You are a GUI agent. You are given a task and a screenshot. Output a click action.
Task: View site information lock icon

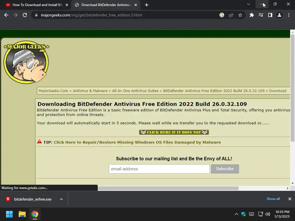pyautogui.click(x=36, y=15)
